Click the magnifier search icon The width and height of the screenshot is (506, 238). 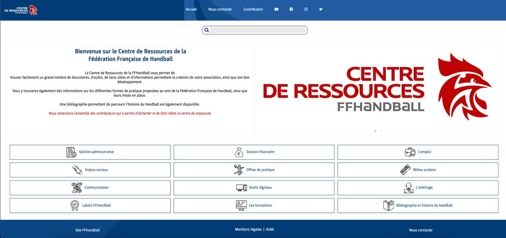(207, 30)
